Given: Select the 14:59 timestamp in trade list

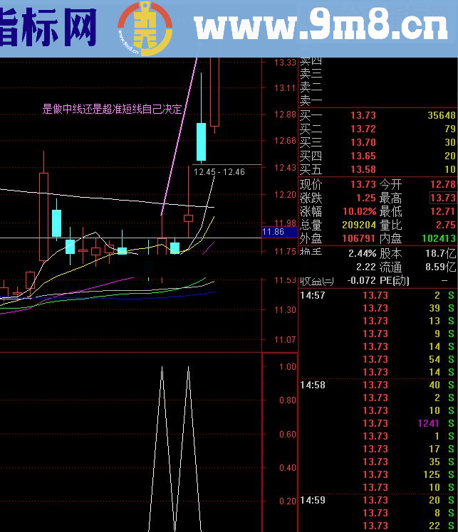Looking at the screenshot, I should [x=313, y=500].
